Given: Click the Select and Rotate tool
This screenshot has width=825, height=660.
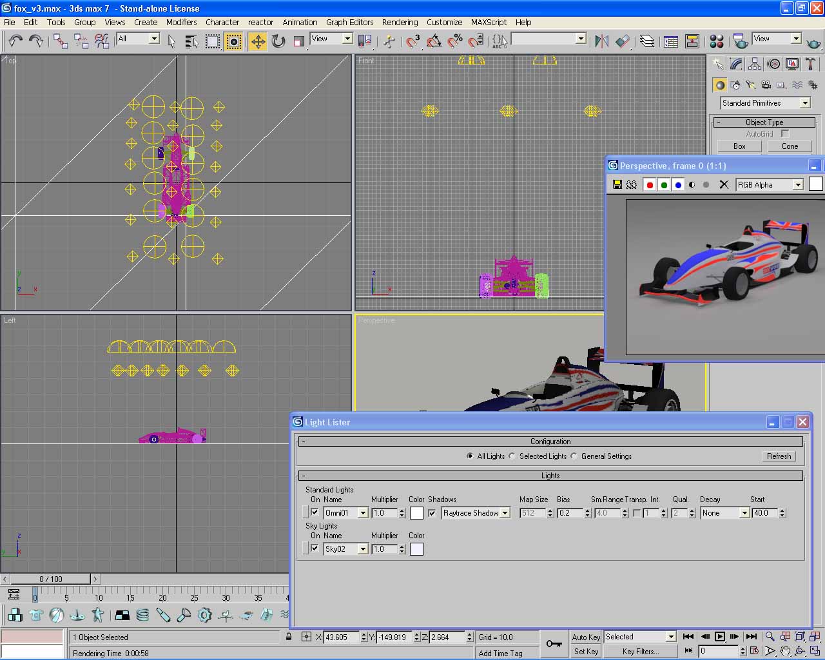Looking at the screenshot, I should (278, 42).
